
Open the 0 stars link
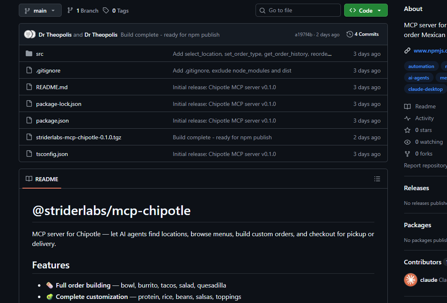[423, 130]
